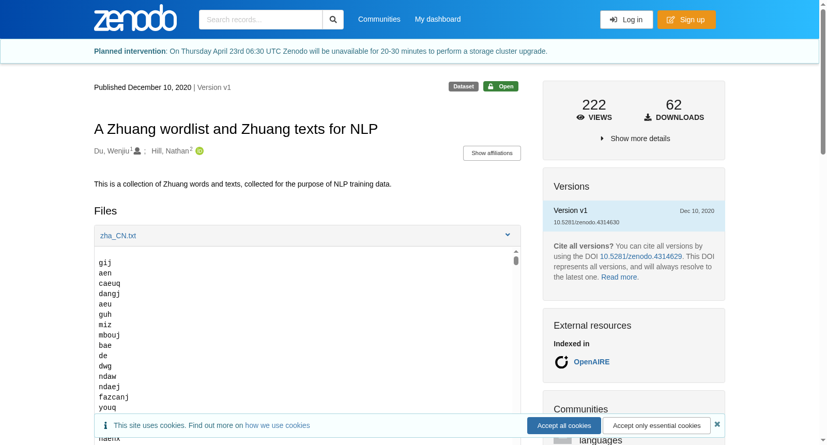This screenshot has width=827, height=445.
Task: Click the search magnifier button
Action: (333, 20)
